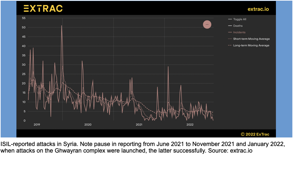Click the © 2022 ExTrac footer text

click(255, 134)
